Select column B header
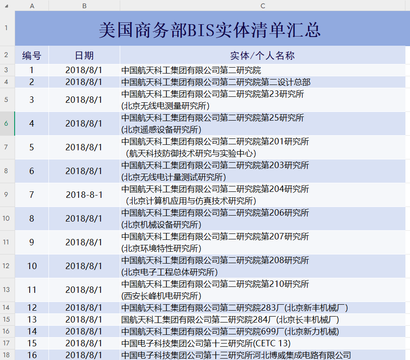This screenshot has height=360, width=410. coord(84,6)
